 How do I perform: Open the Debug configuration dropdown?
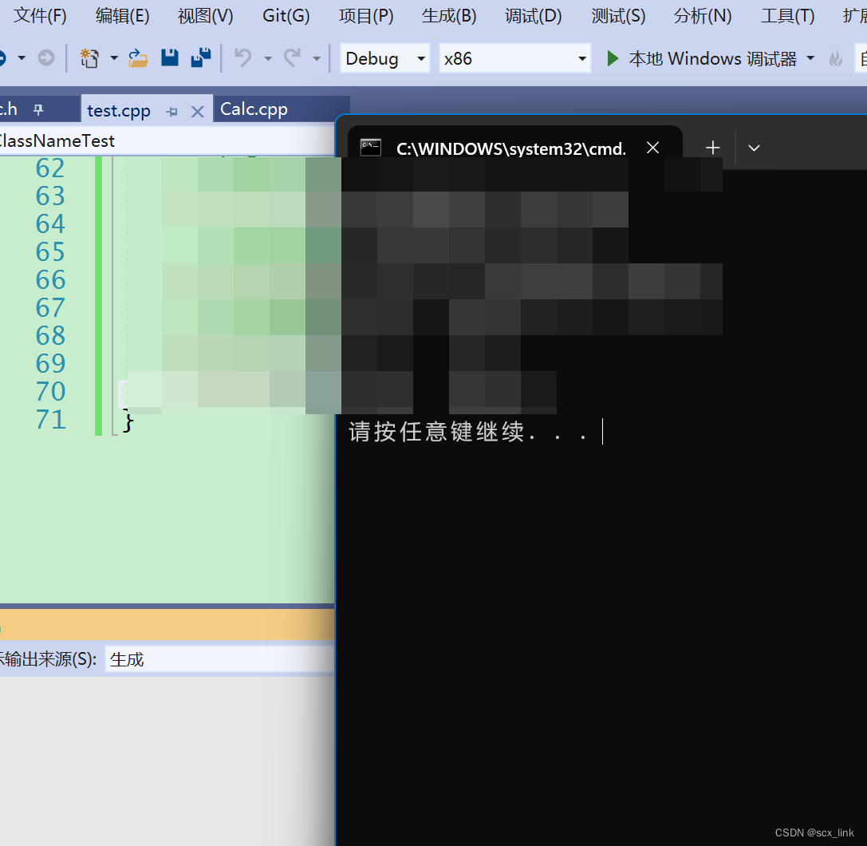(384, 58)
